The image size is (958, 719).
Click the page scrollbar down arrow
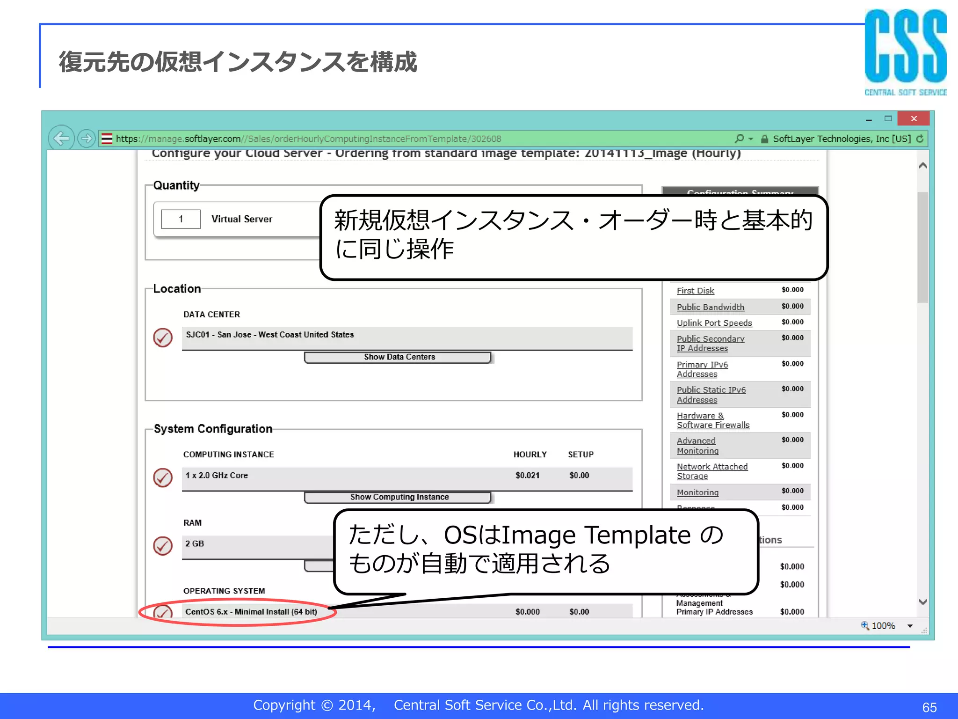[923, 602]
